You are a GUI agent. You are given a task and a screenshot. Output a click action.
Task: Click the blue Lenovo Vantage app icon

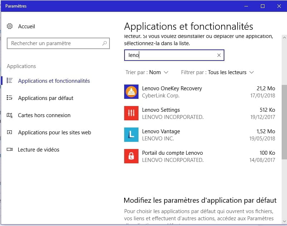tap(131, 135)
